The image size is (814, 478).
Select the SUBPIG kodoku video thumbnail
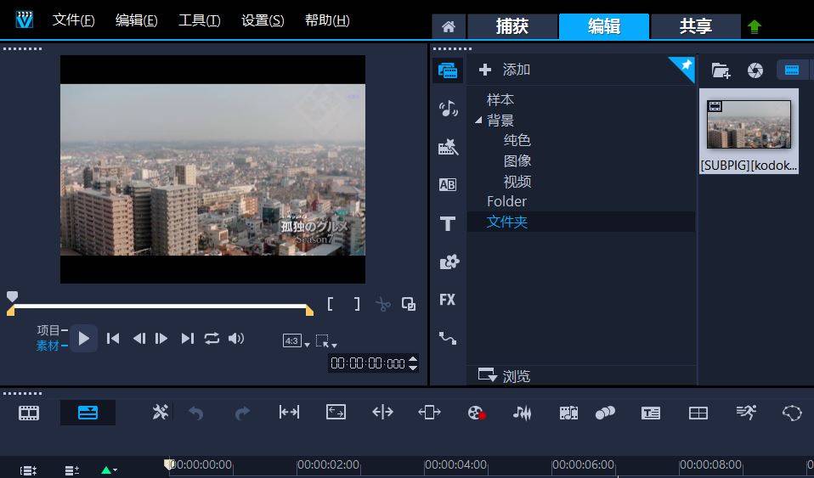[x=749, y=124]
